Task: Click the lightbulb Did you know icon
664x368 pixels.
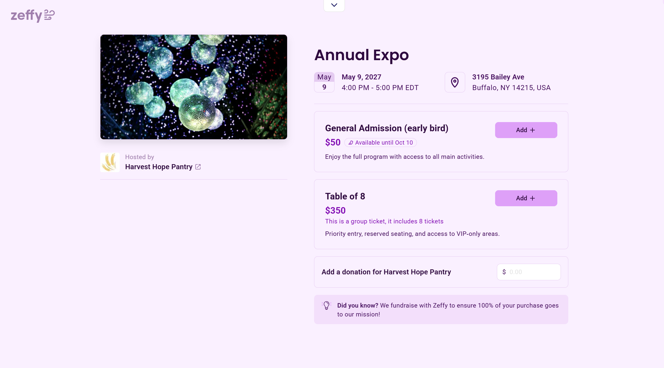Action: [326, 305]
